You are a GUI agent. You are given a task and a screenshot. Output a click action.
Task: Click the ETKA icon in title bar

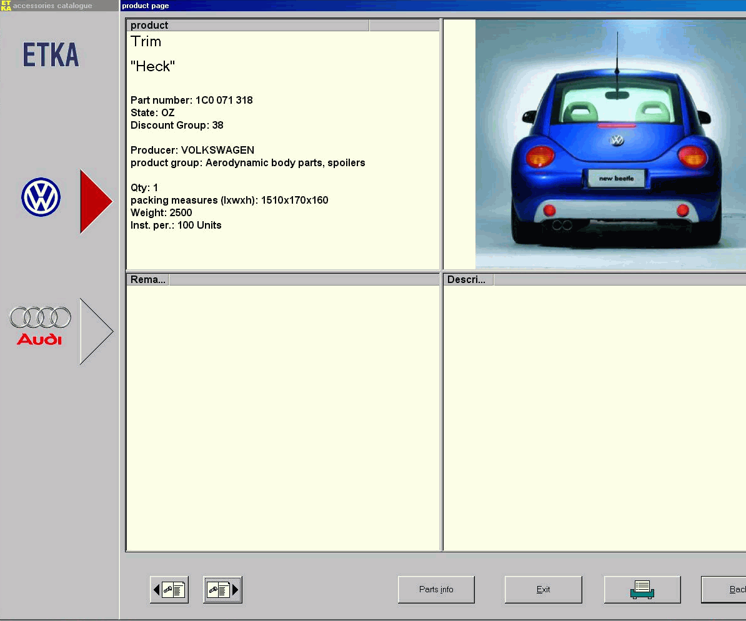tap(6, 5)
